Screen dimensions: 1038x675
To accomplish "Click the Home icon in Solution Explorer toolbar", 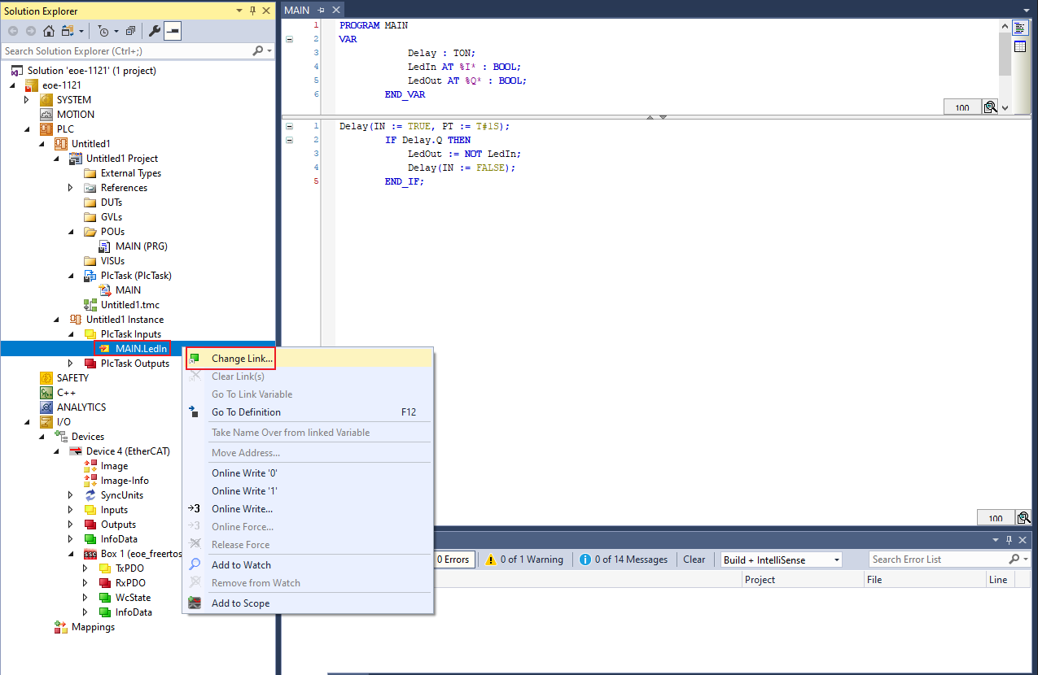I will point(49,31).
